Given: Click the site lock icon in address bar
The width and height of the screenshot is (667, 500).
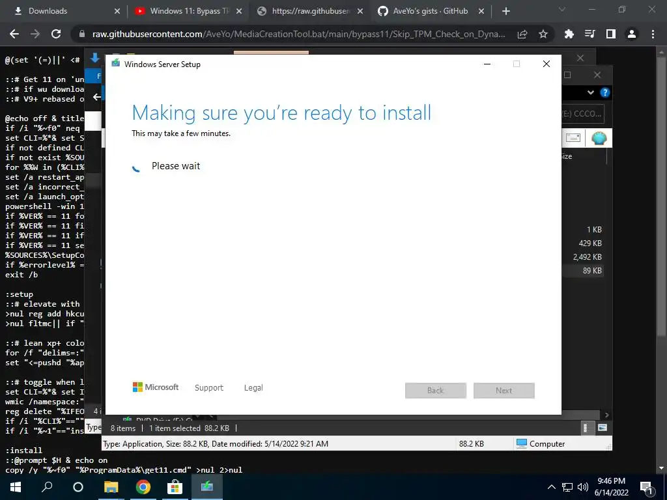Looking at the screenshot, I should (82, 34).
